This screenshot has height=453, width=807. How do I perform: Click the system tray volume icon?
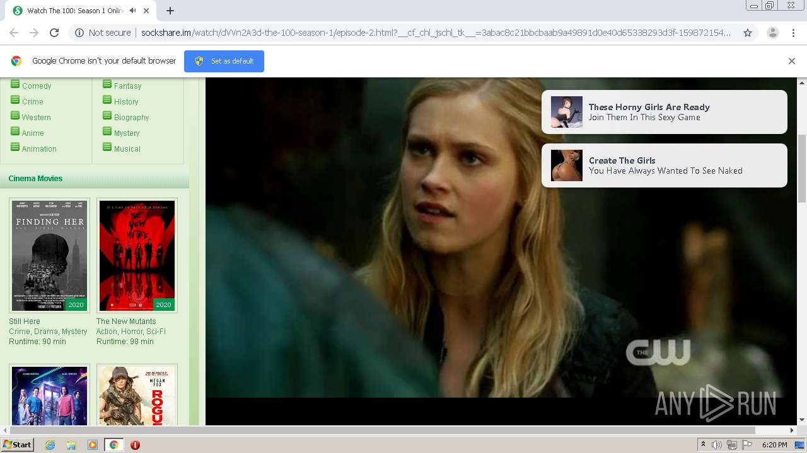pyautogui.click(x=717, y=445)
